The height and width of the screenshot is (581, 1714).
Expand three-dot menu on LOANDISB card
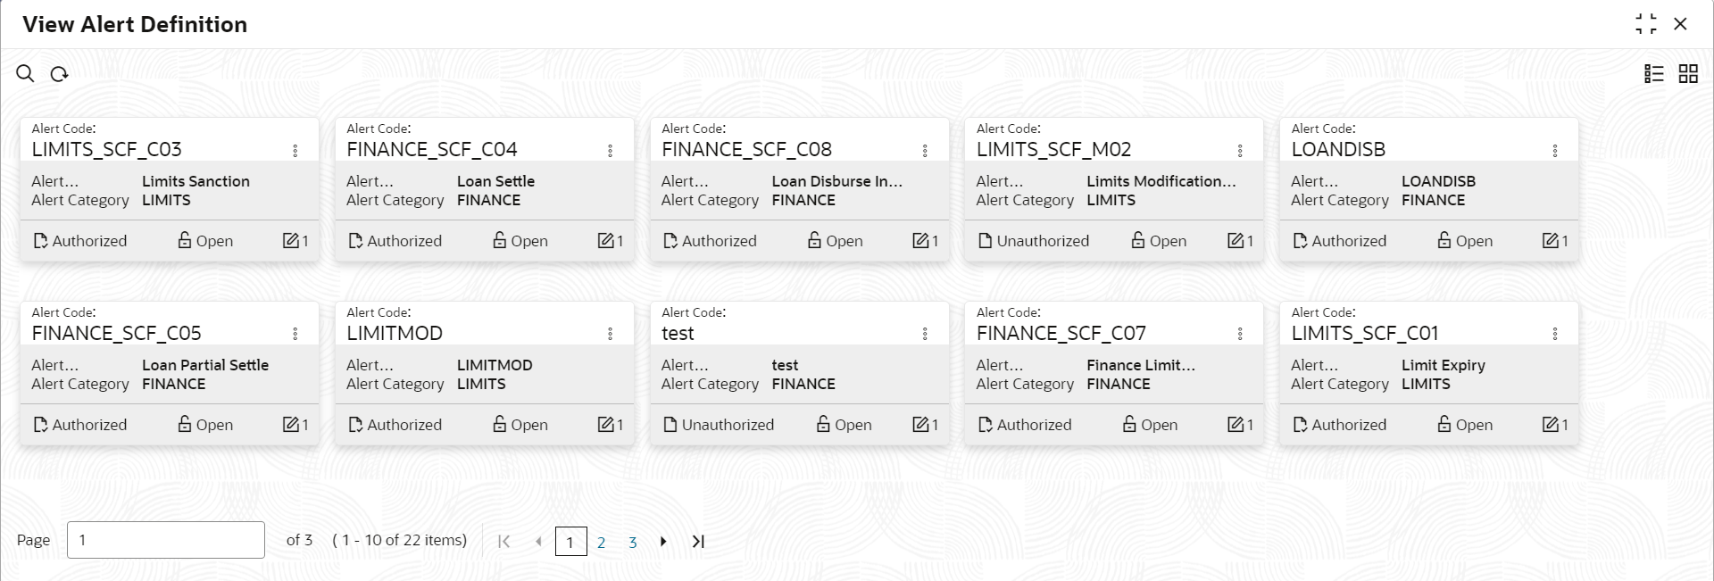1555,151
